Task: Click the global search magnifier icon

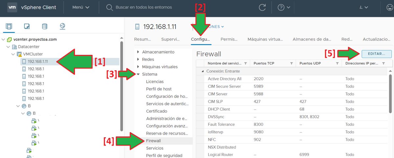Action: click(x=109, y=7)
